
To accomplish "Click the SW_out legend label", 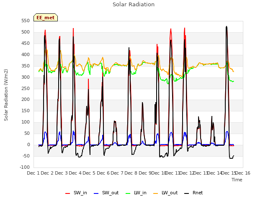I will pyautogui.click(x=111, y=193).
